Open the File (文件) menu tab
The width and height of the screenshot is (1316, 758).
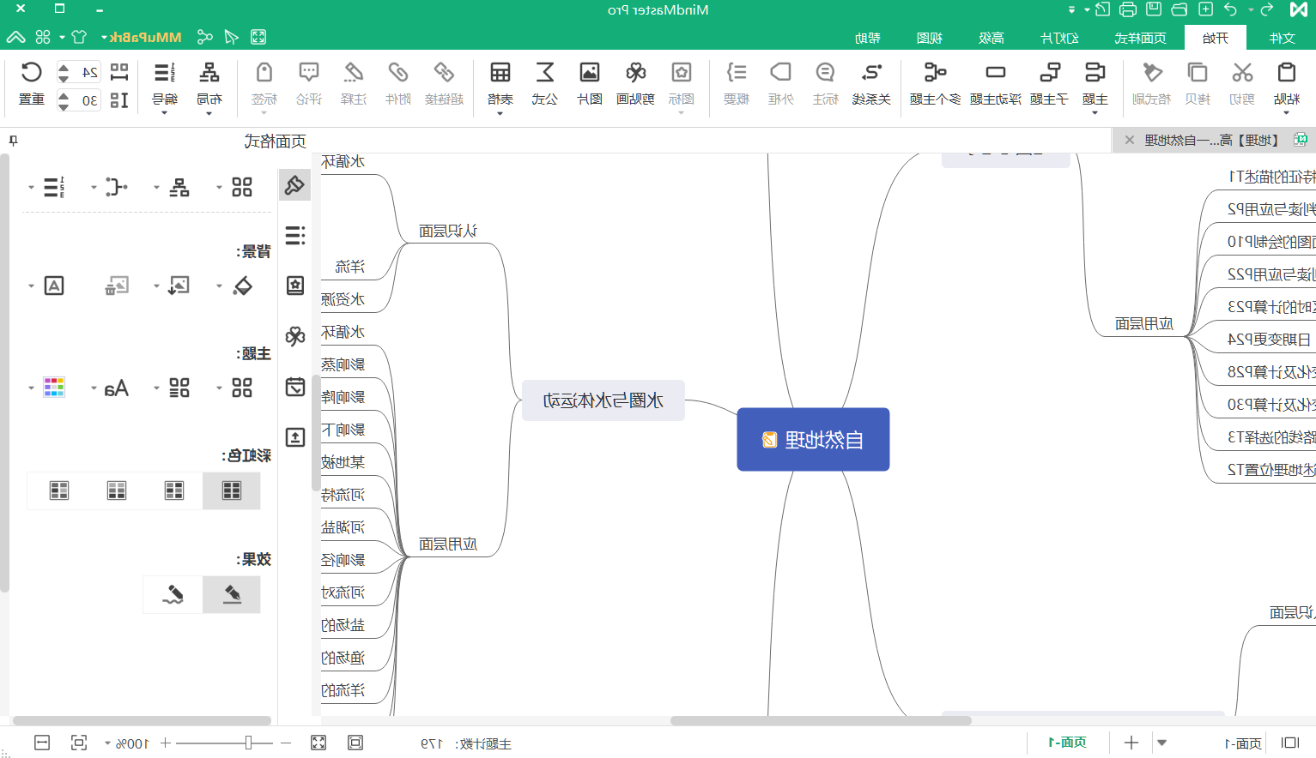click(x=1283, y=38)
